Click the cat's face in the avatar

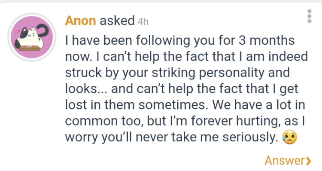coord(29,34)
